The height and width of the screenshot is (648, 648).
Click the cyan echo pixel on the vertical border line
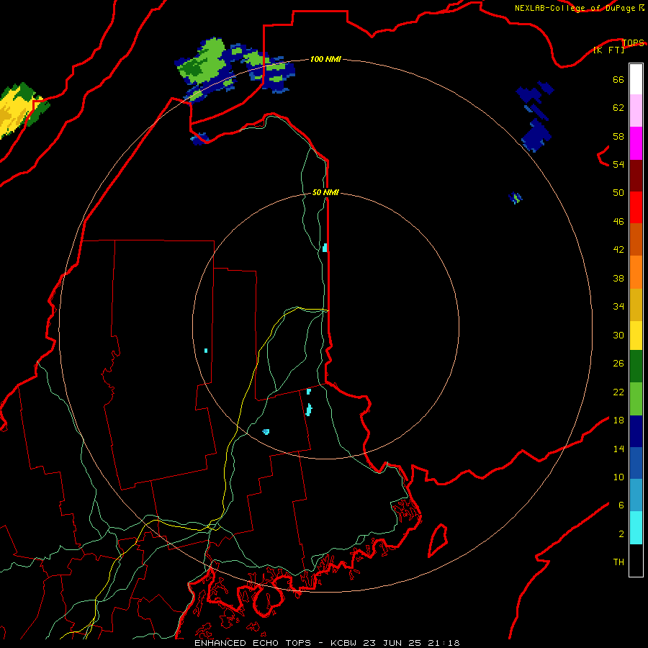click(325, 248)
